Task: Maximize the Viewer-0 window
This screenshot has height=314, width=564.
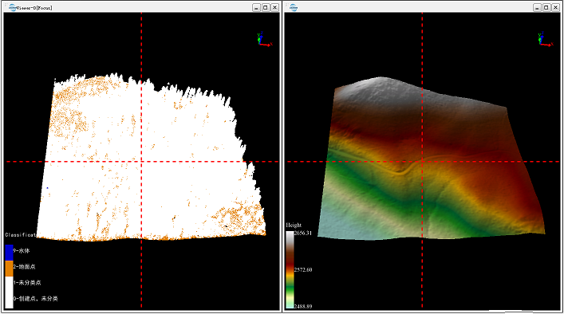Action: 266,7
